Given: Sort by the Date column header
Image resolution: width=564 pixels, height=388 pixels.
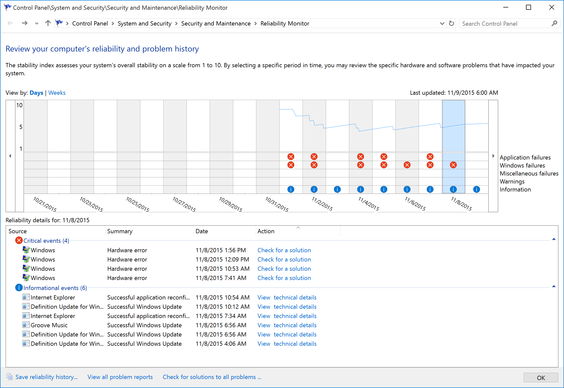Looking at the screenshot, I should pos(225,231).
